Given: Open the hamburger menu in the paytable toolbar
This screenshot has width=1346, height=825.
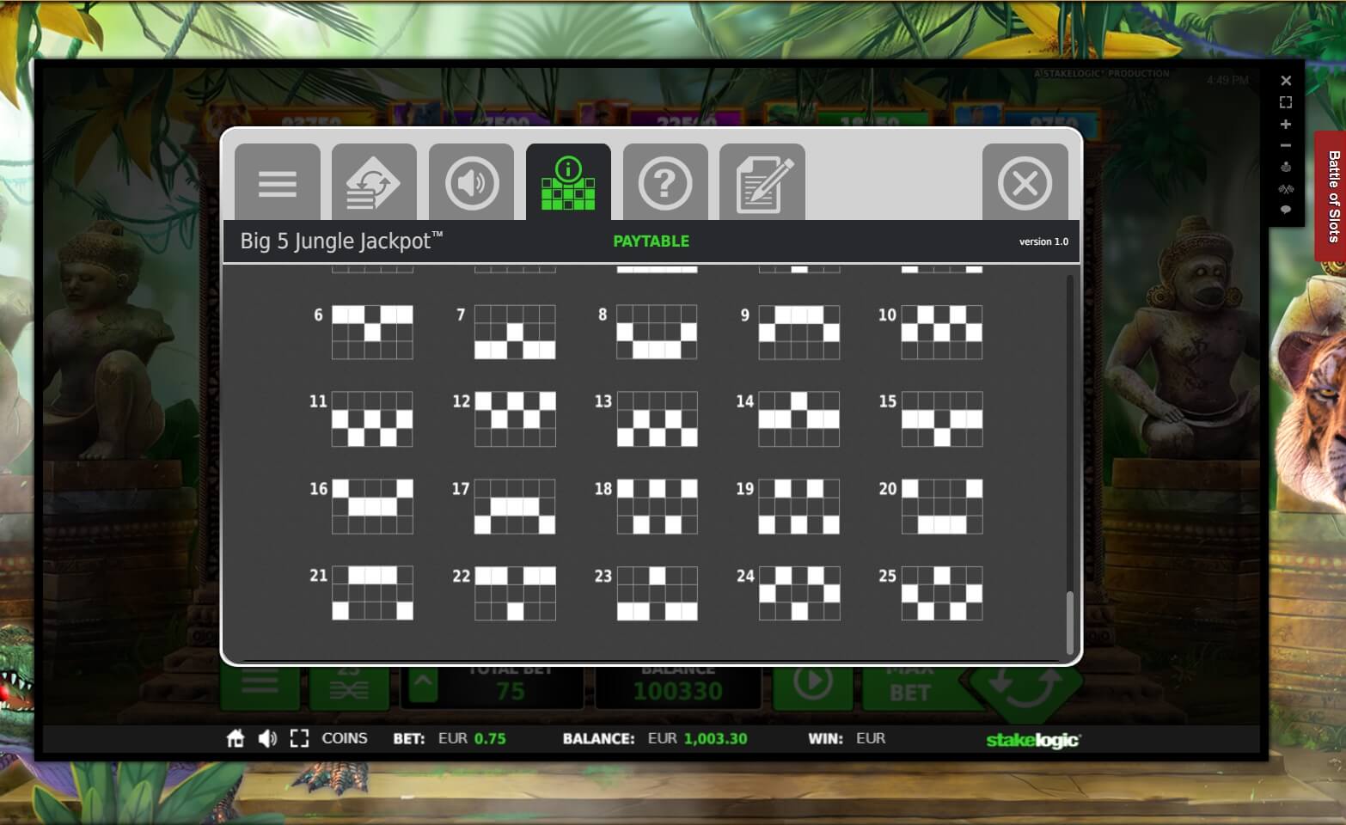Looking at the screenshot, I should (x=277, y=183).
